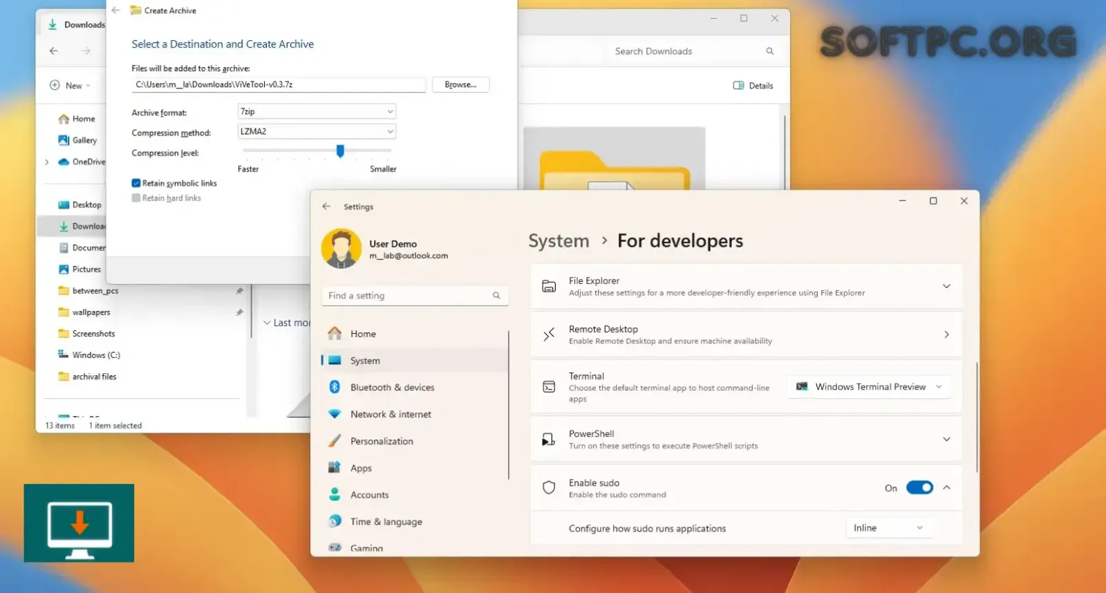Open the Windows Terminal Preview dropdown
Screen dimensions: 1106x593
click(868, 387)
